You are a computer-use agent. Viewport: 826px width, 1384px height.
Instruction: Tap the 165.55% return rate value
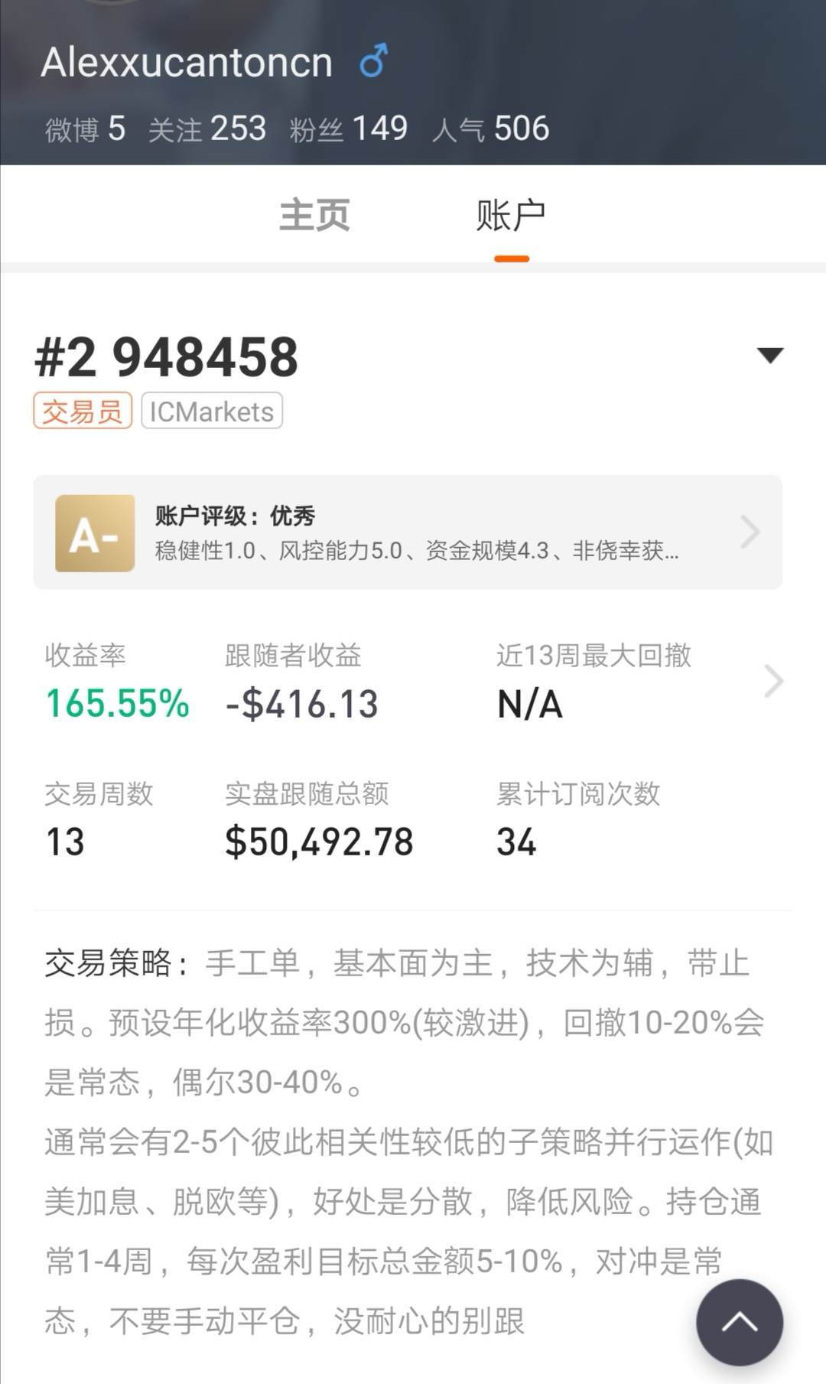[x=118, y=703]
